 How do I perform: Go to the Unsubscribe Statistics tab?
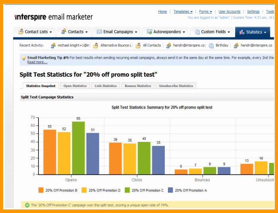tap(176, 86)
